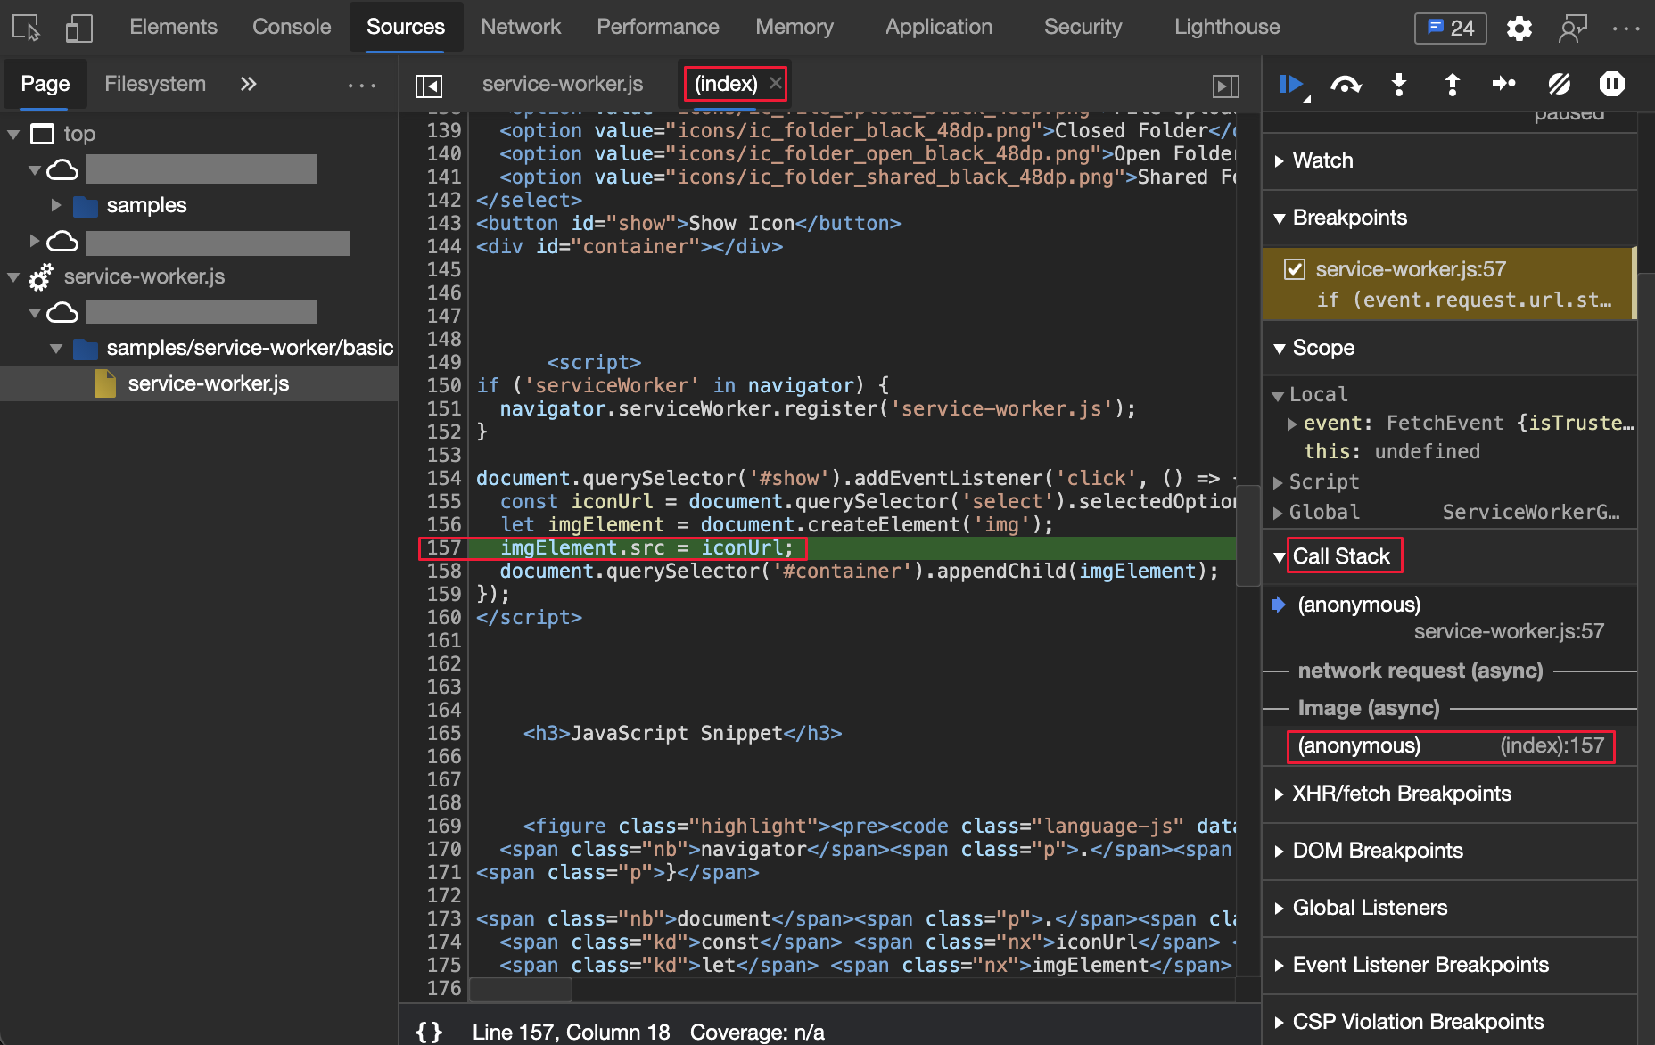Toggle the device toolbar

pos(79,27)
